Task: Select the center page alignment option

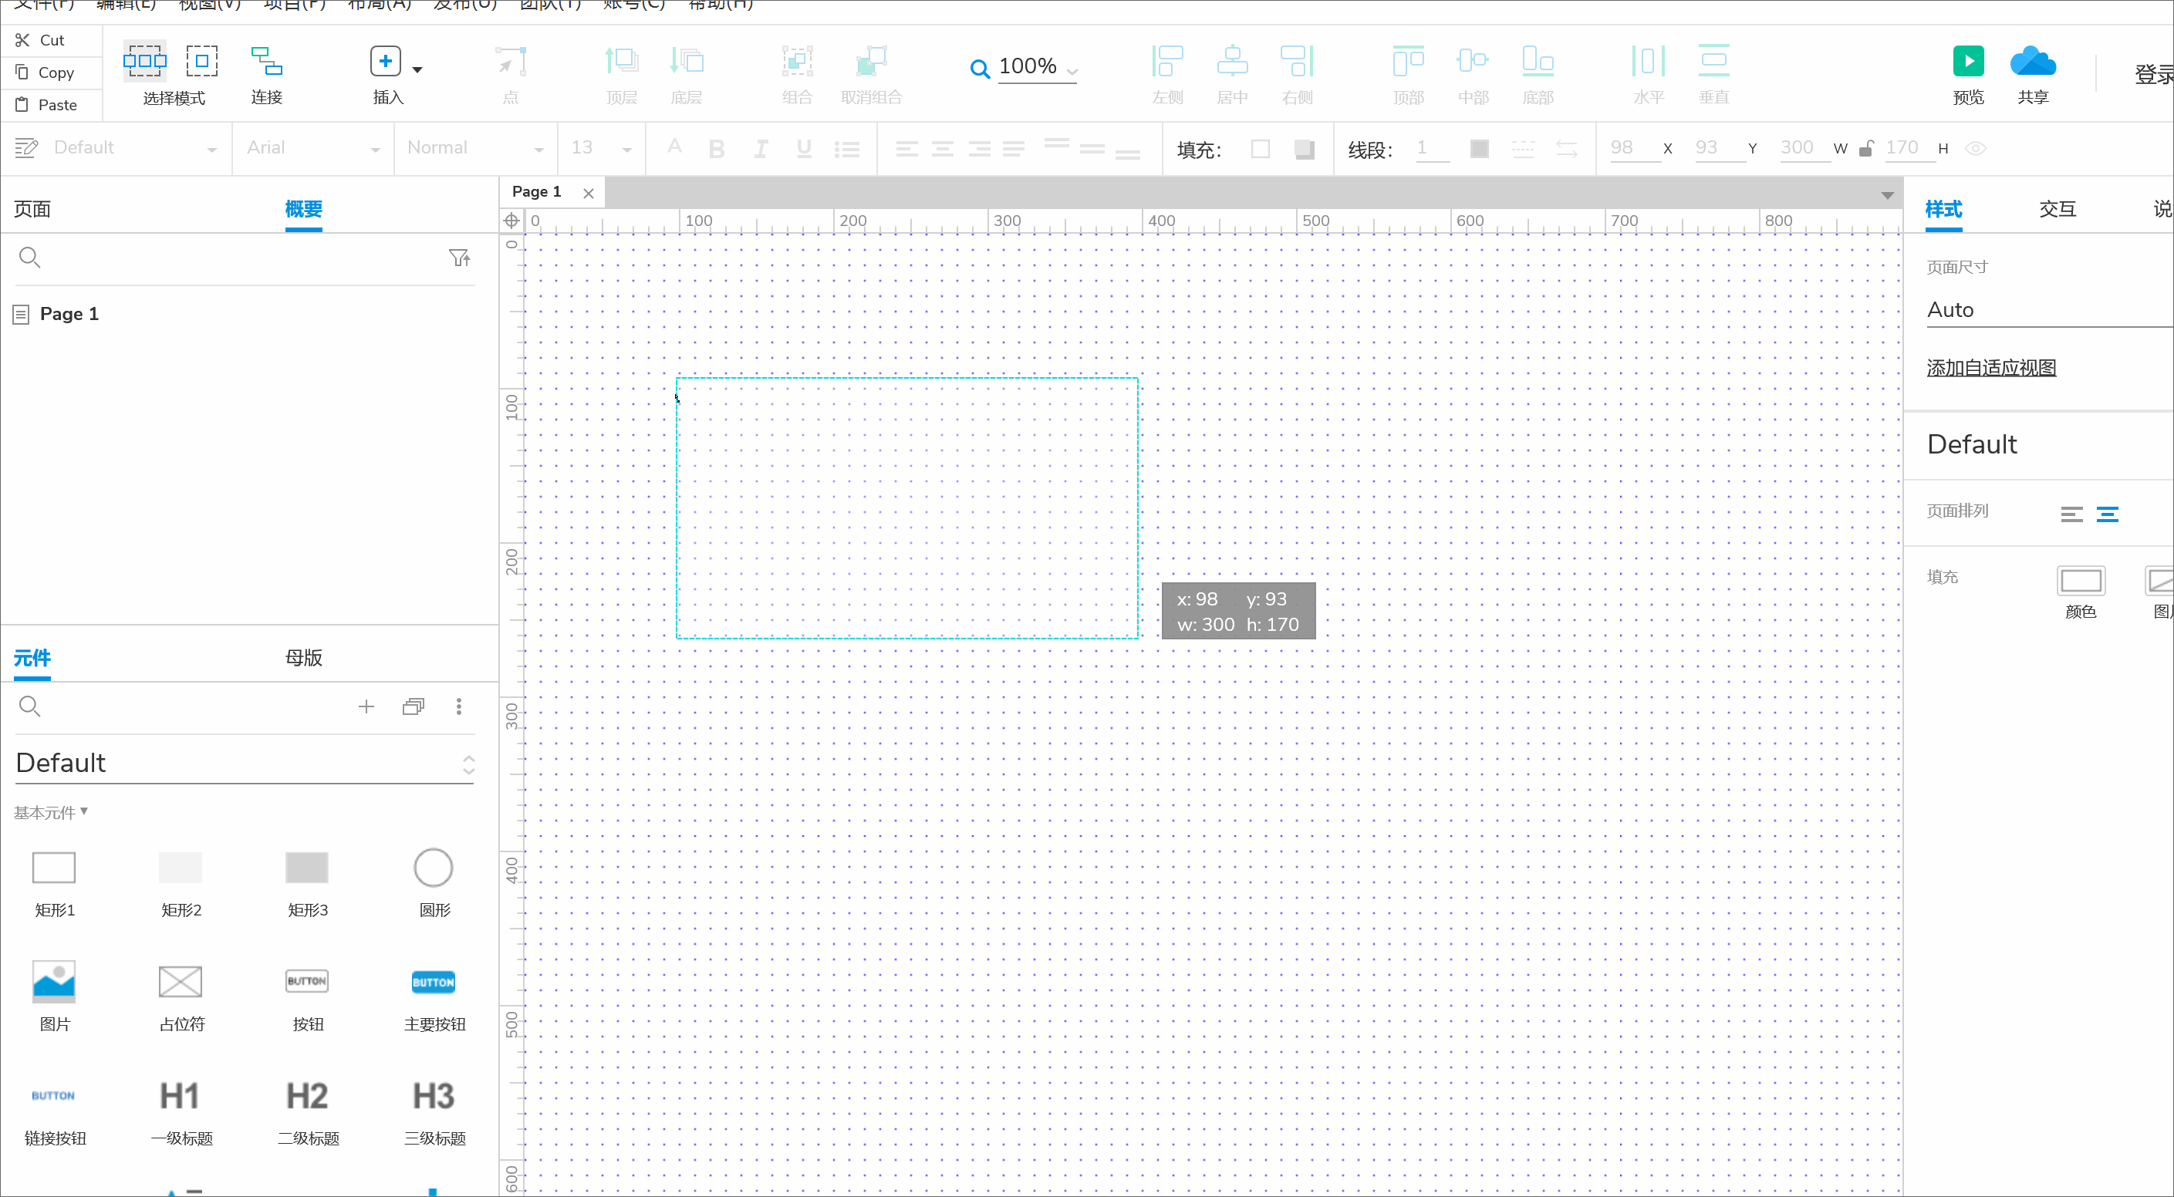Action: coord(2106,514)
